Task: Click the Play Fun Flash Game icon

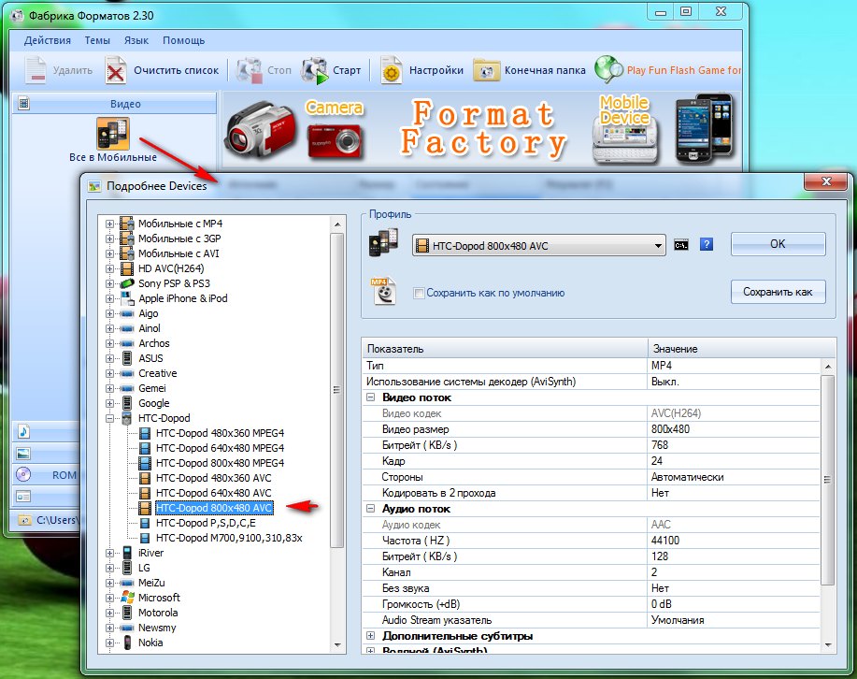Action: point(608,70)
